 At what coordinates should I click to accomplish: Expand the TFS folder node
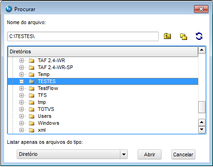pos(21,95)
